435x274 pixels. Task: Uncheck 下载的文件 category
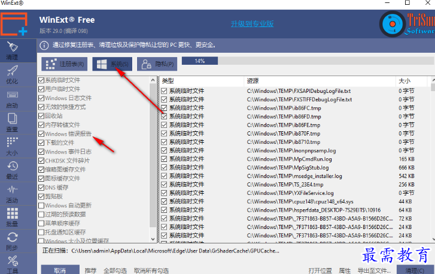41,143
